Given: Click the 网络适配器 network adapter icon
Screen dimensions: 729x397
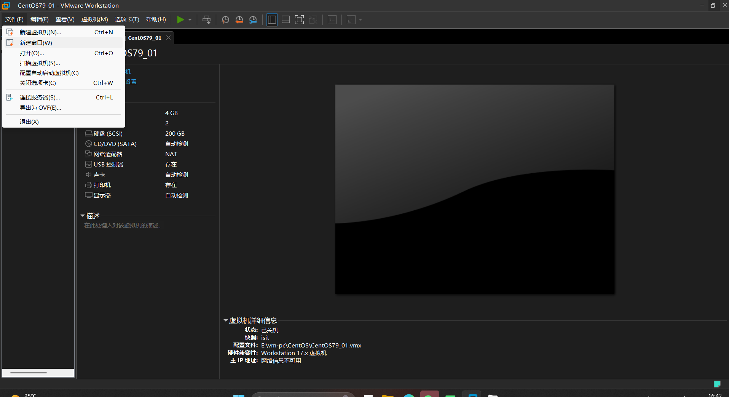Looking at the screenshot, I should [88, 154].
